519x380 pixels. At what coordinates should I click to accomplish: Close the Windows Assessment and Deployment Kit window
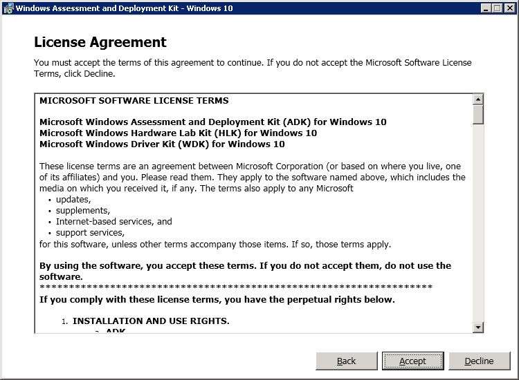509,8
